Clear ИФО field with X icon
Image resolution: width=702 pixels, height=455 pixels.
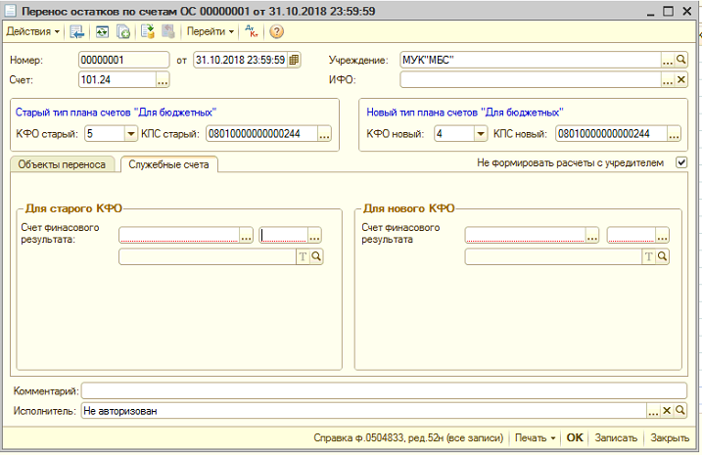click(x=680, y=79)
